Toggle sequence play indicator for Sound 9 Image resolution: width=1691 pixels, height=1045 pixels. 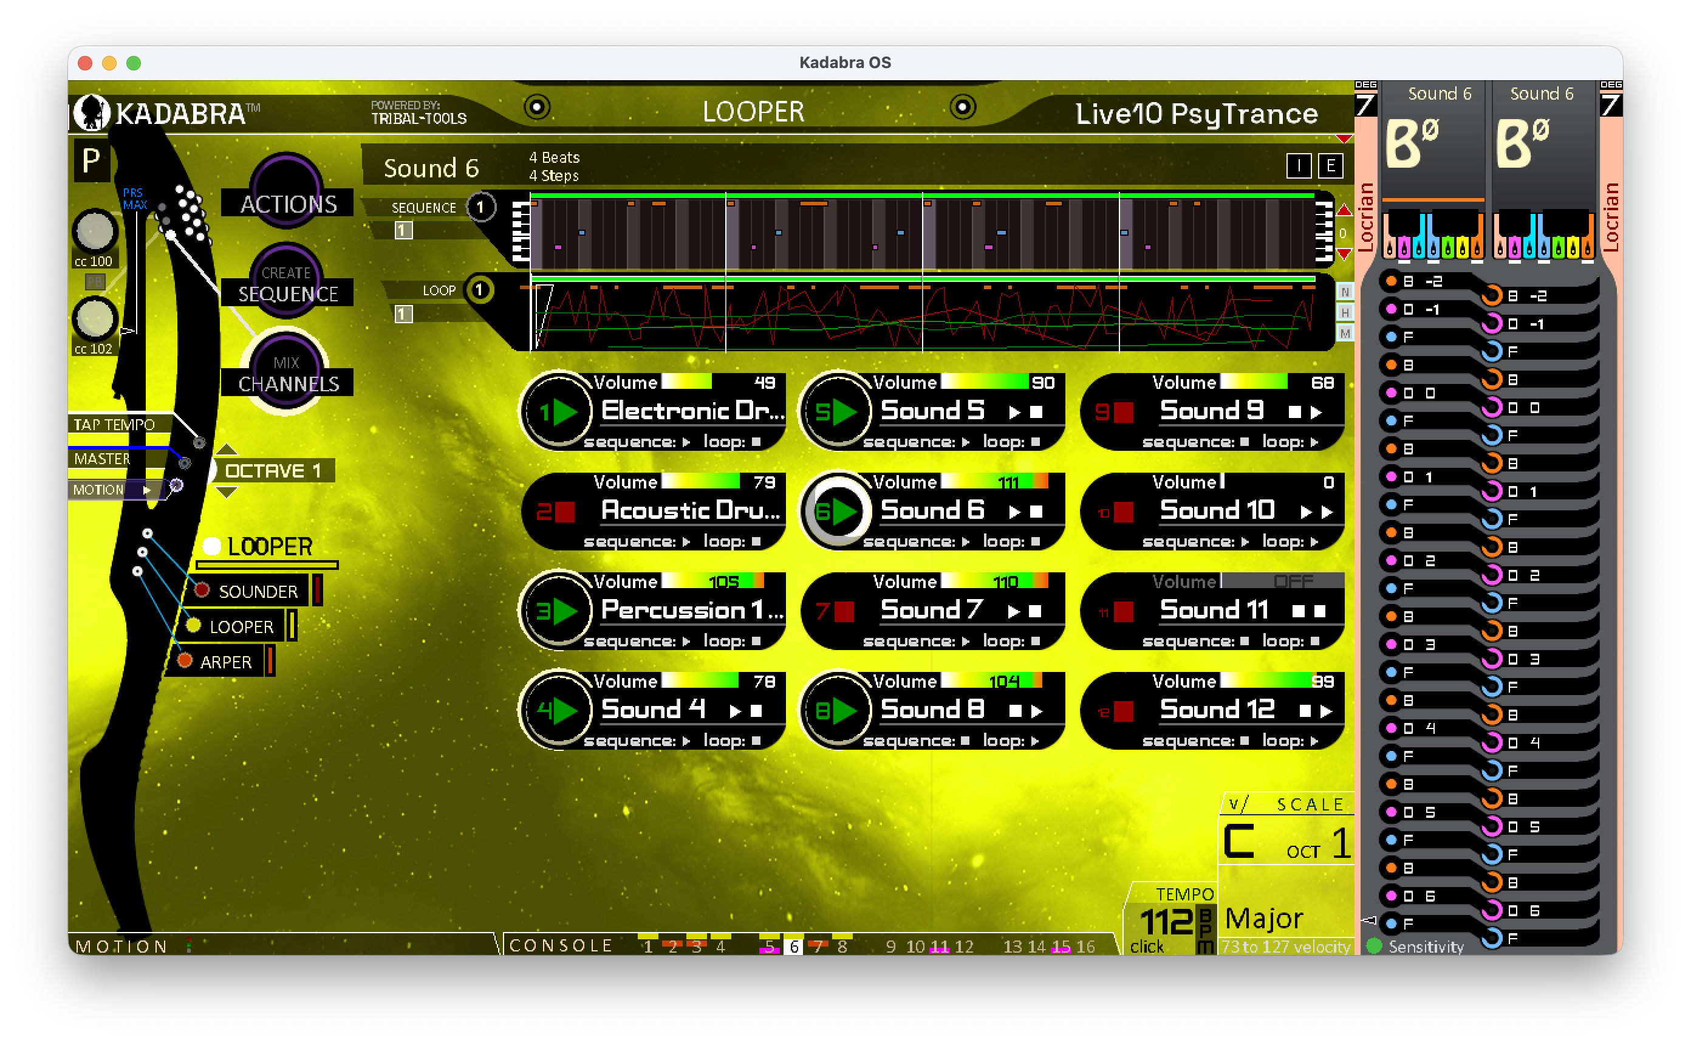click(x=1243, y=442)
